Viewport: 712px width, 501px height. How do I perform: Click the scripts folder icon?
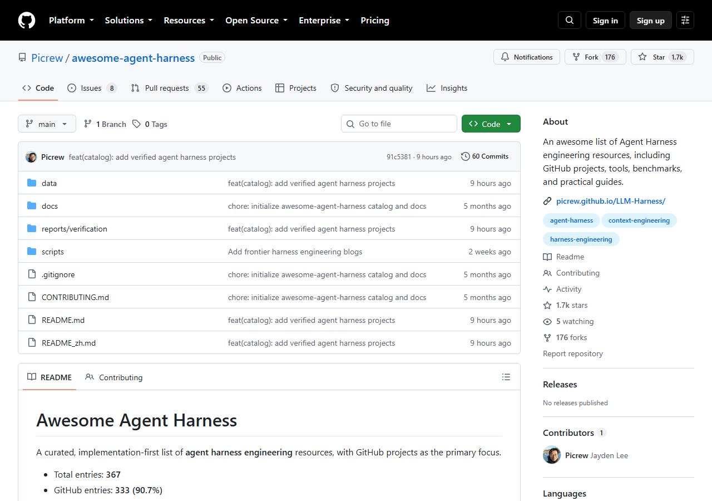32,252
